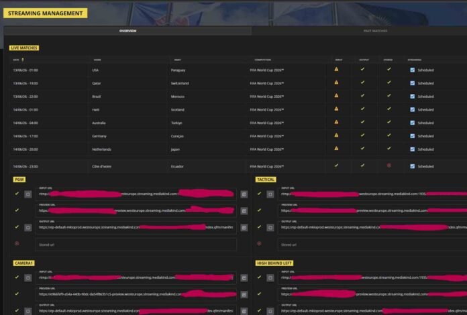467x315 pixels.
Task: Click the Away column header
Action: click(178, 60)
